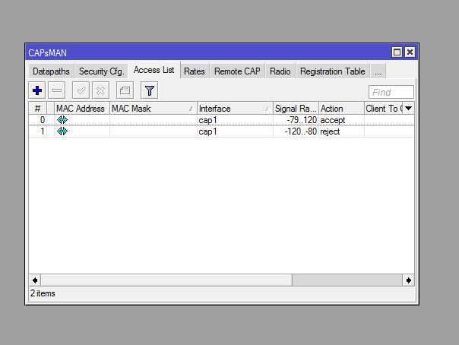The height and width of the screenshot is (345, 459).
Task: Open the comment note icon
Action: point(125,90)
